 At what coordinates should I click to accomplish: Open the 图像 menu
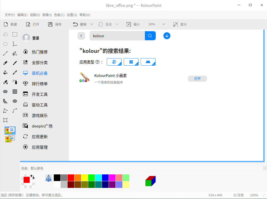[x=47, y=15]
